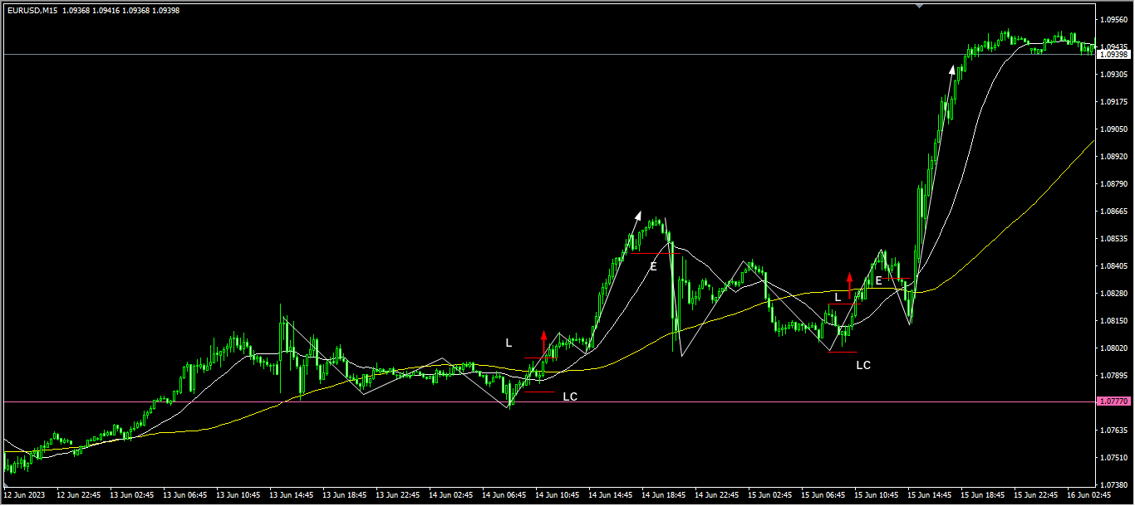The height and width of the screenshot is (506, 1135).
Task: Click the 1.09560 price scale label
Action: tap(1113, 19)
